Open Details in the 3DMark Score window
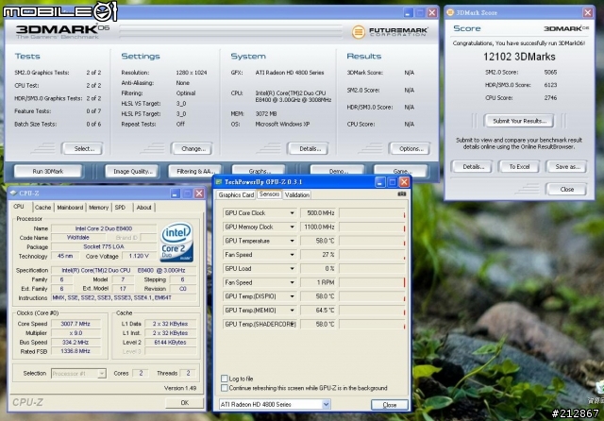Screen dimensions: 604x421 pyautogui.click(x=472, y=167)
